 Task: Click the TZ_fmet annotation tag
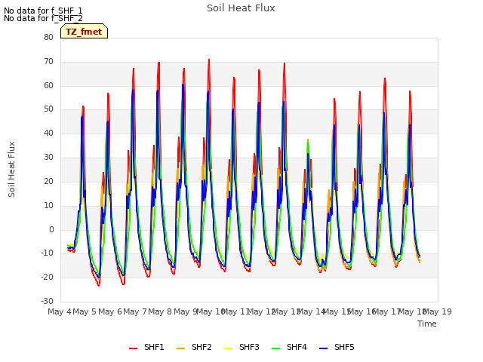[x=84, y=31]
